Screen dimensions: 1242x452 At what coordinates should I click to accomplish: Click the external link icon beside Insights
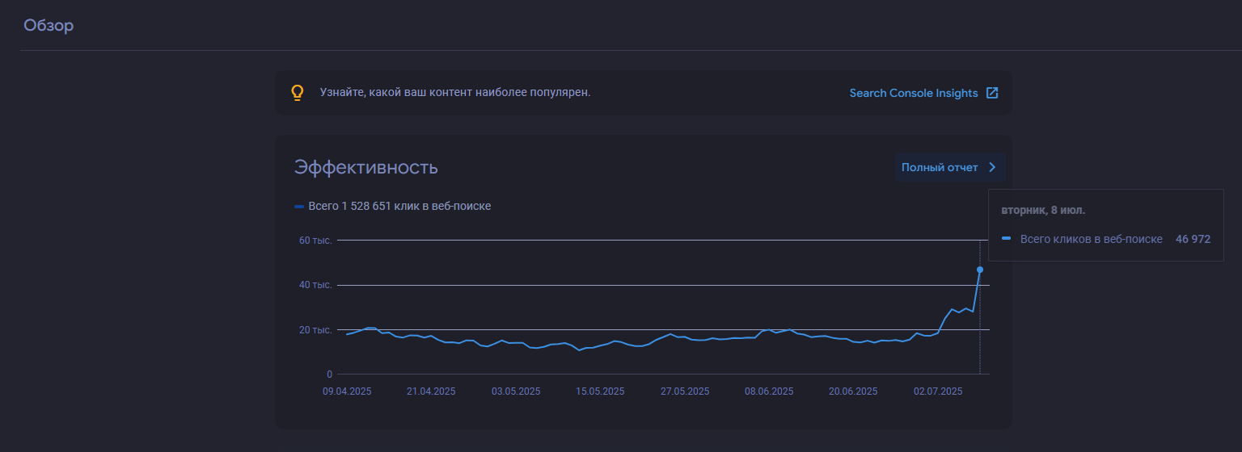pyautogui.click(x=992, y=93)
